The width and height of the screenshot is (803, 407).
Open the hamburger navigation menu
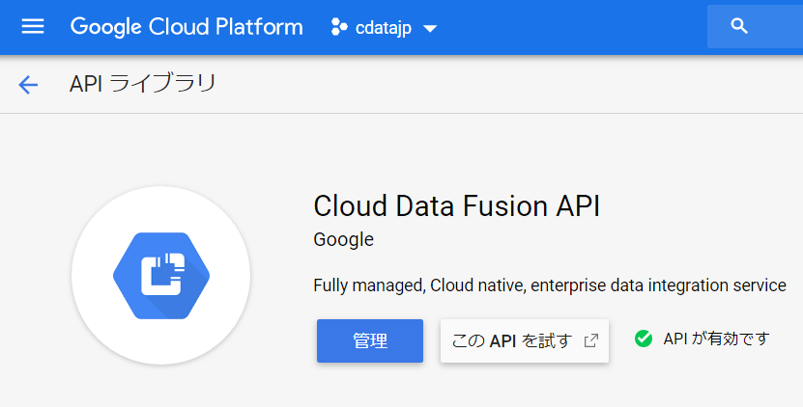pyautogui.click(x=33, y=27)
